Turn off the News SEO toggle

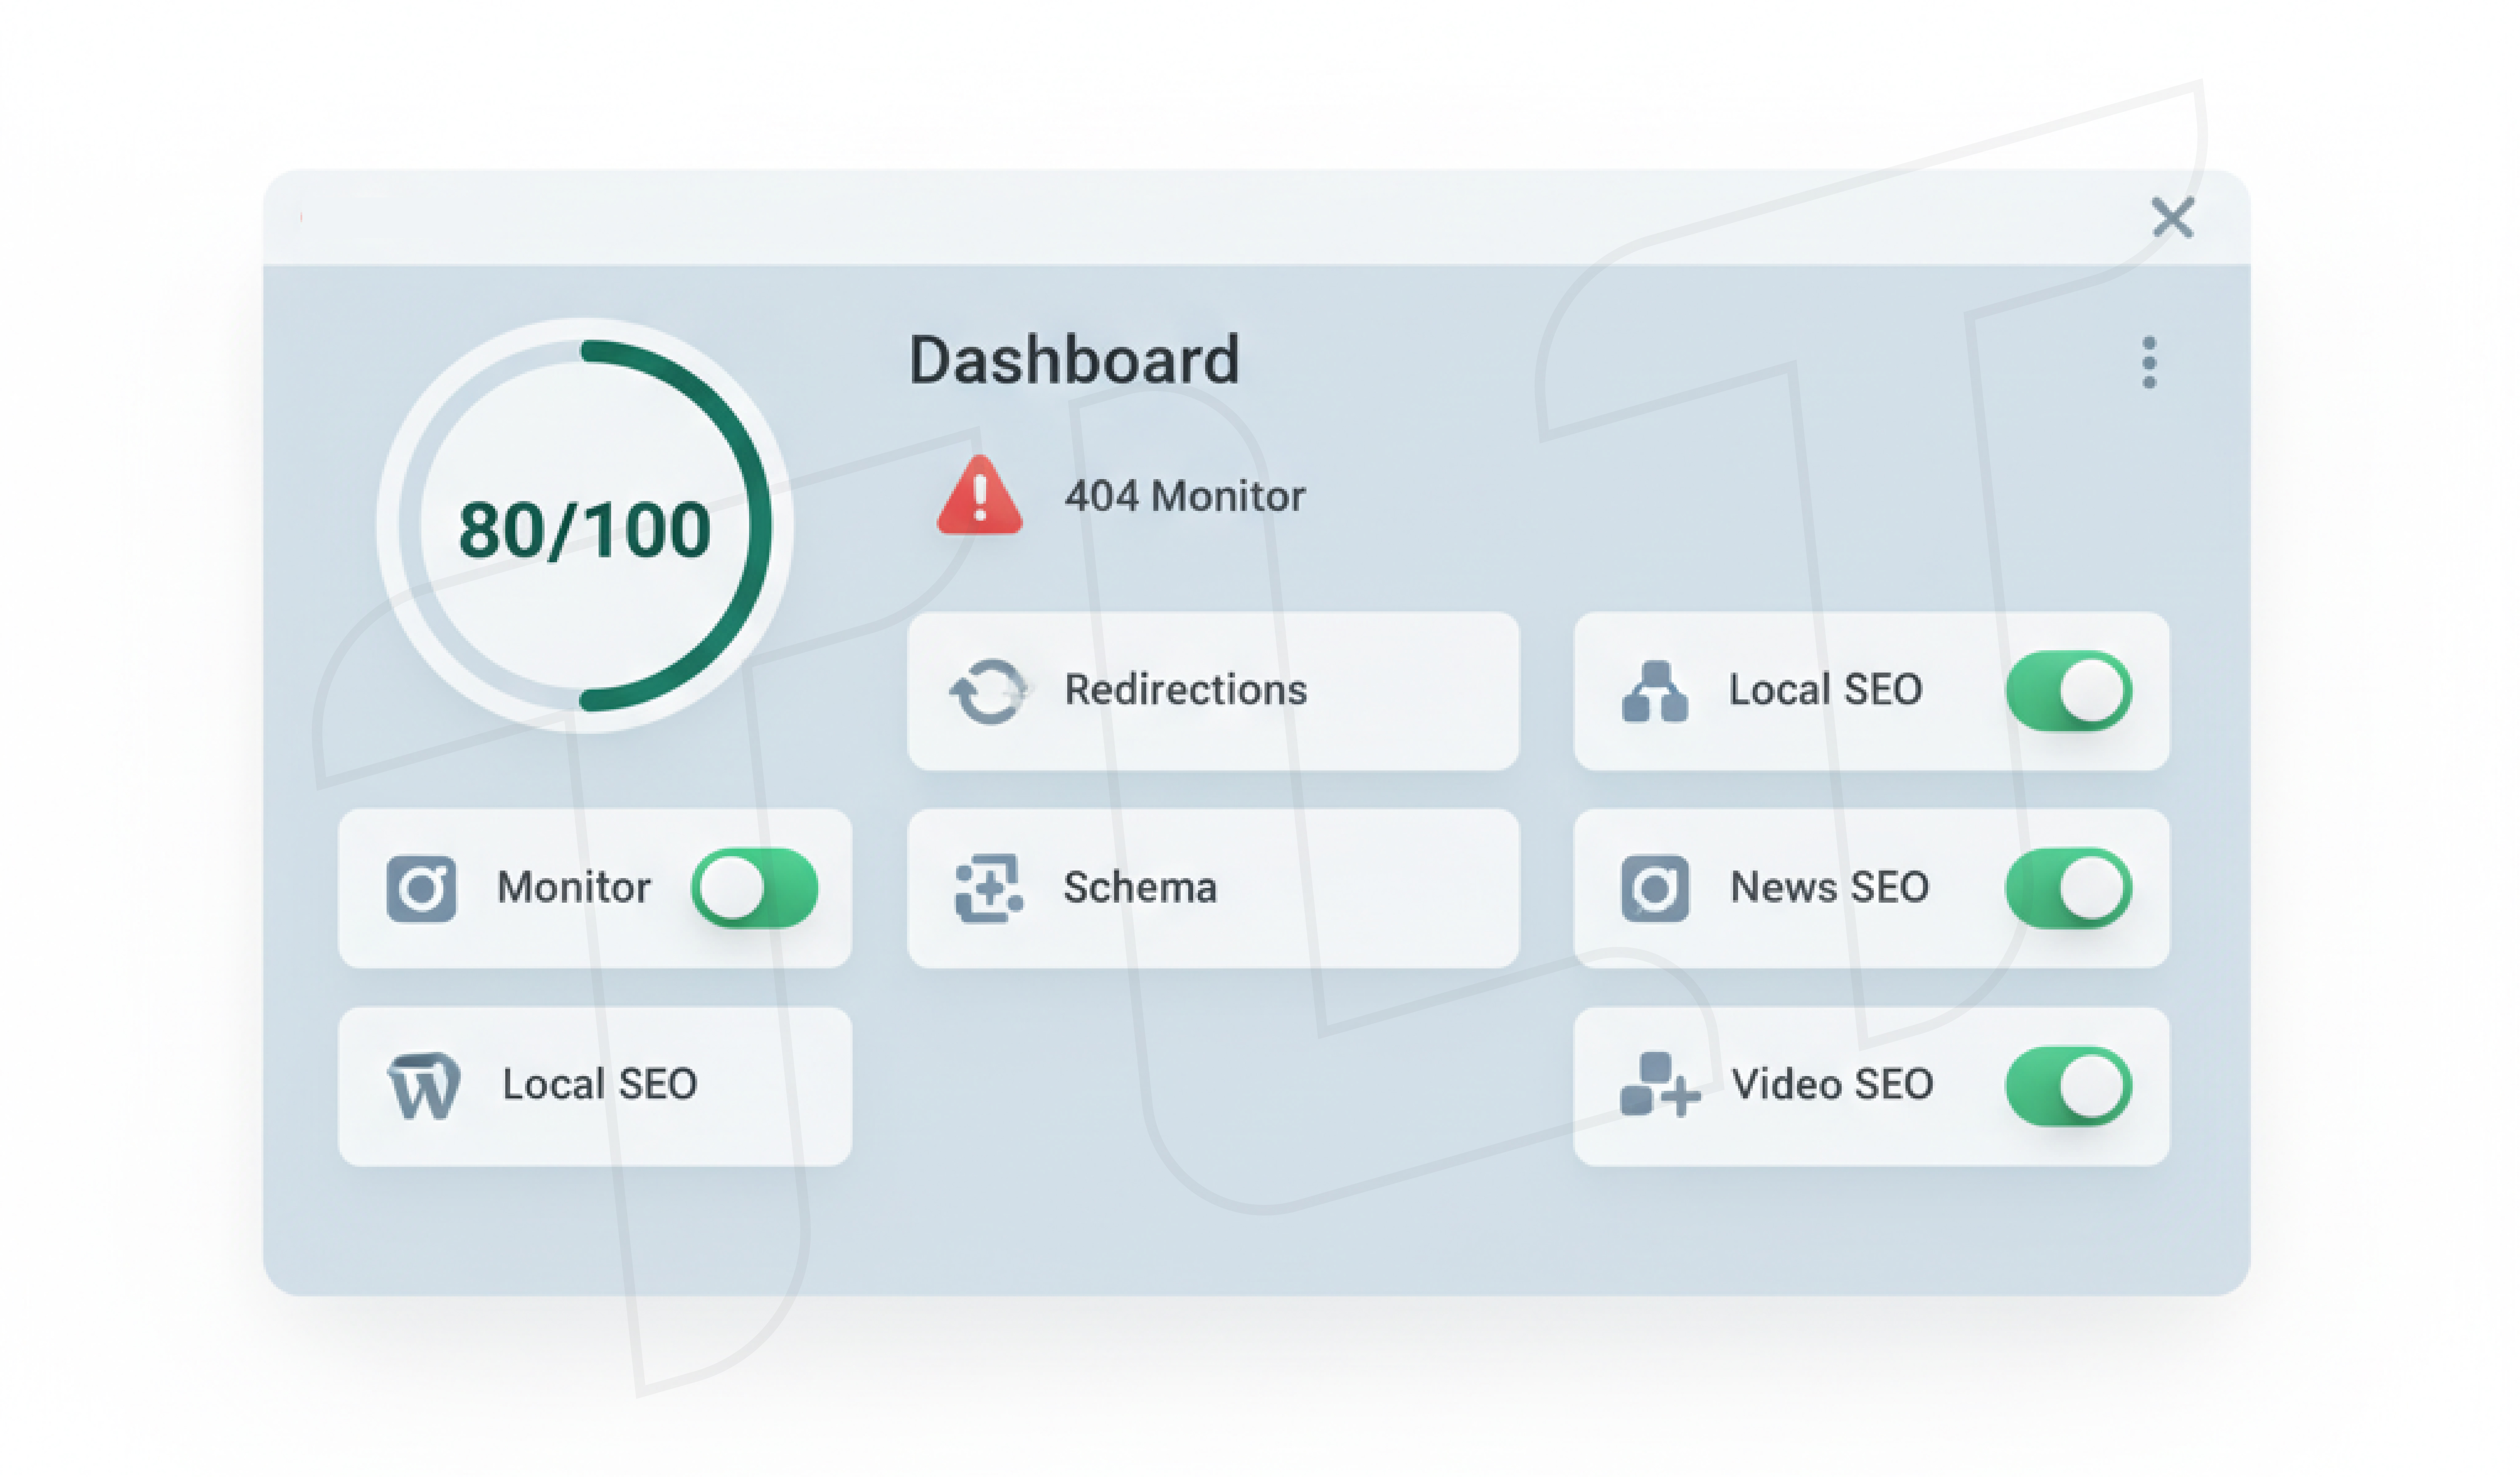click(x=2068, y=887)
